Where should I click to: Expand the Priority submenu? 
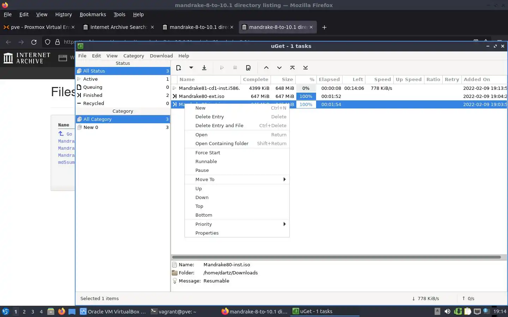click(x=237, y=224)
